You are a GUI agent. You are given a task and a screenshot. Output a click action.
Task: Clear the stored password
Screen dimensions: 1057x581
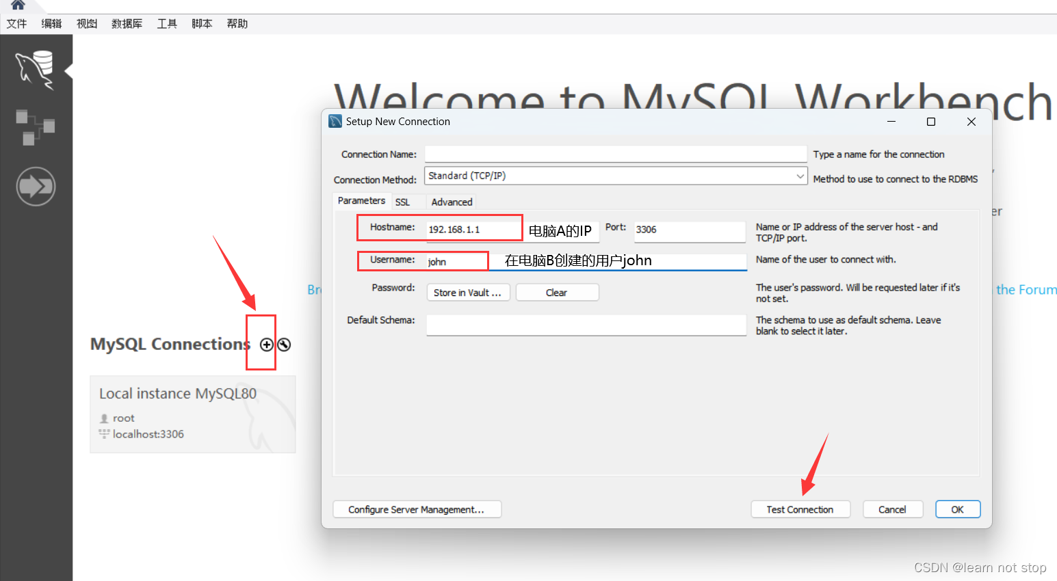click(x=557, y=292)
